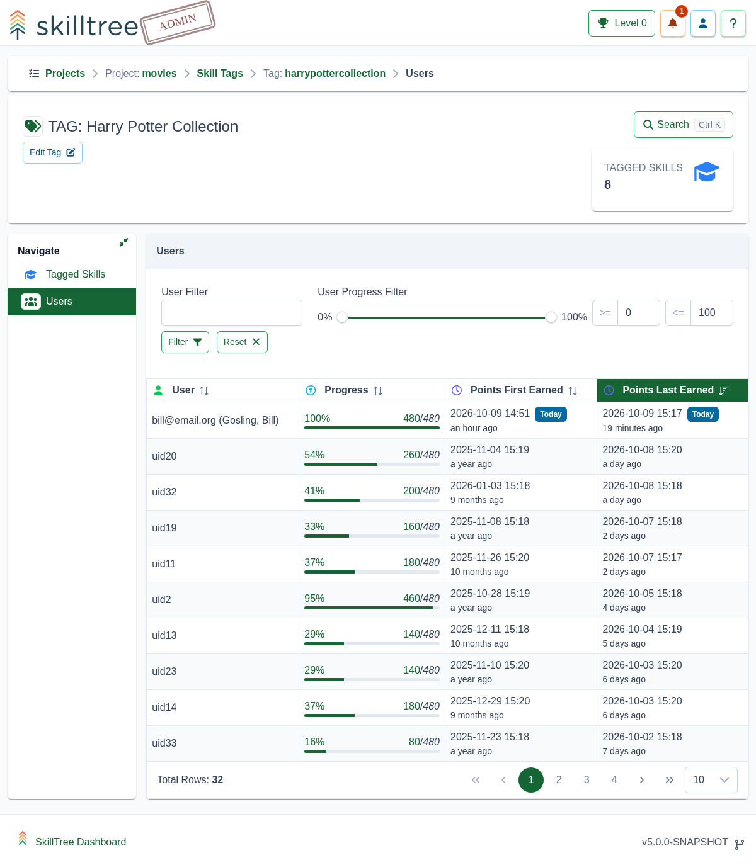Click Reset to clear filters

(x=242, y=342)
